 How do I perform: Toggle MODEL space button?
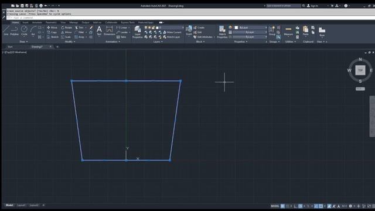coord(275,206)
